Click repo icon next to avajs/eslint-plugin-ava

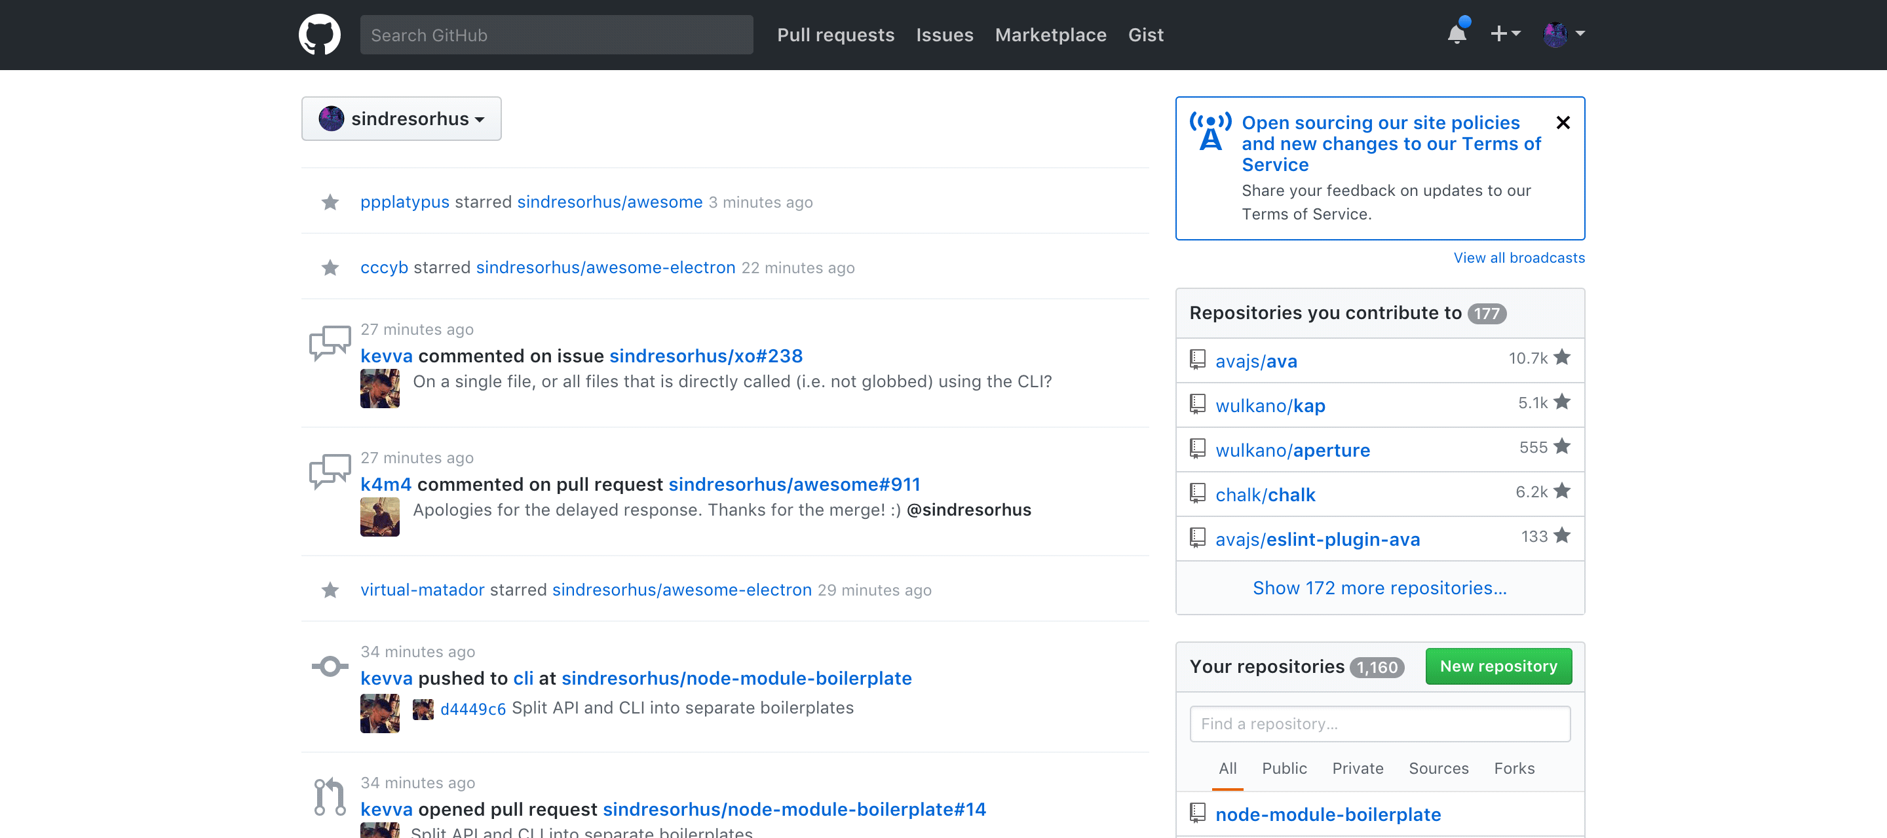1198,538
